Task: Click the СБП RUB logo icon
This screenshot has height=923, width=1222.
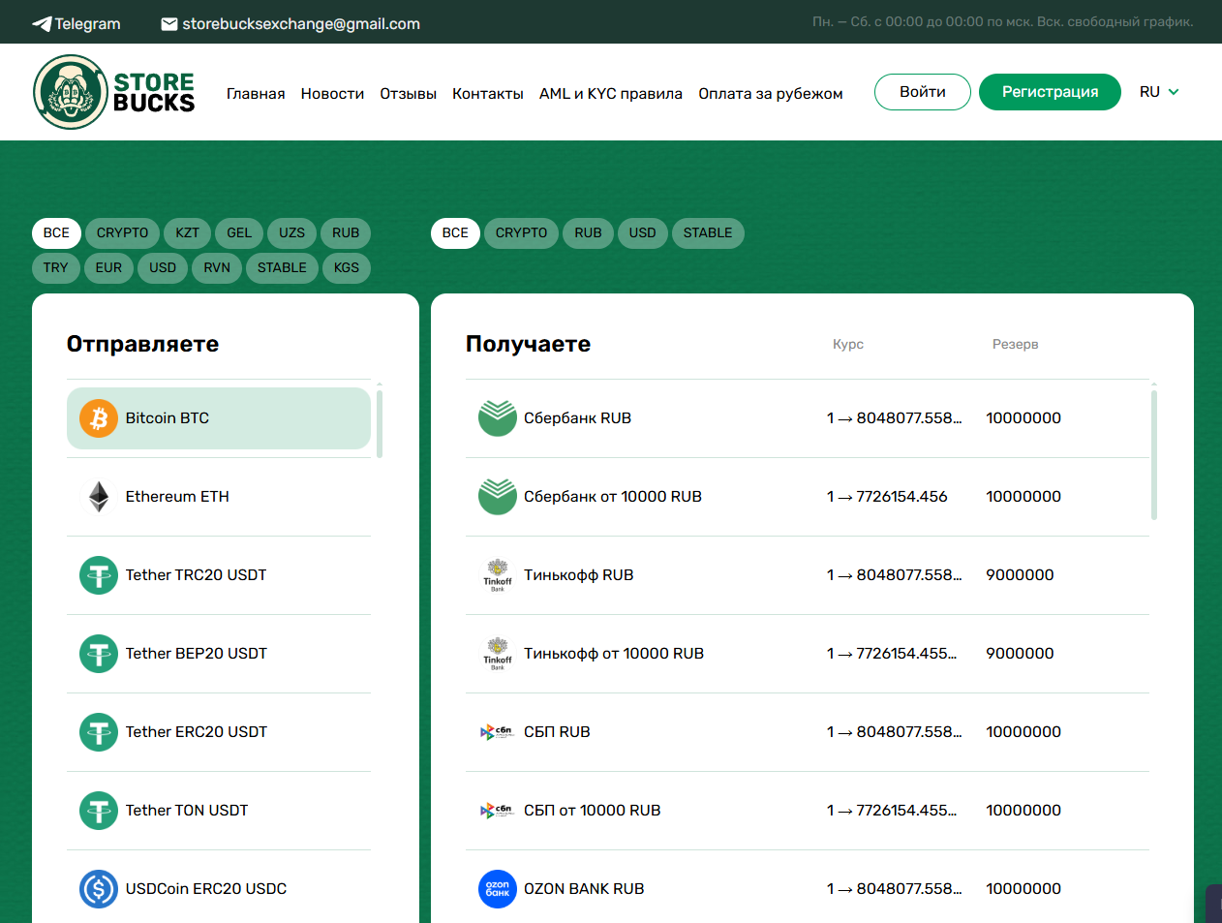Action: pyautogui.click(x=497, y=732)
